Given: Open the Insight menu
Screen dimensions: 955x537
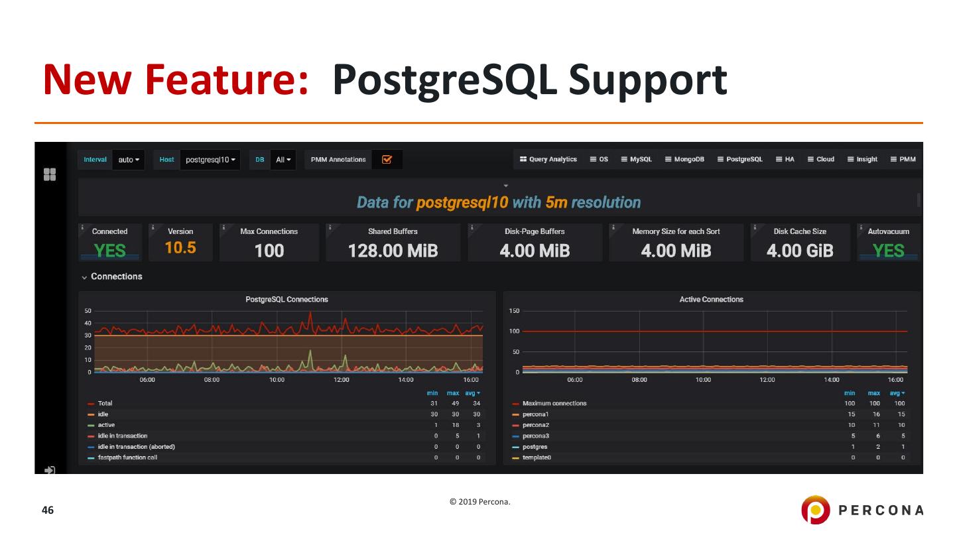Looking at the screenshot, I should 862,159.
